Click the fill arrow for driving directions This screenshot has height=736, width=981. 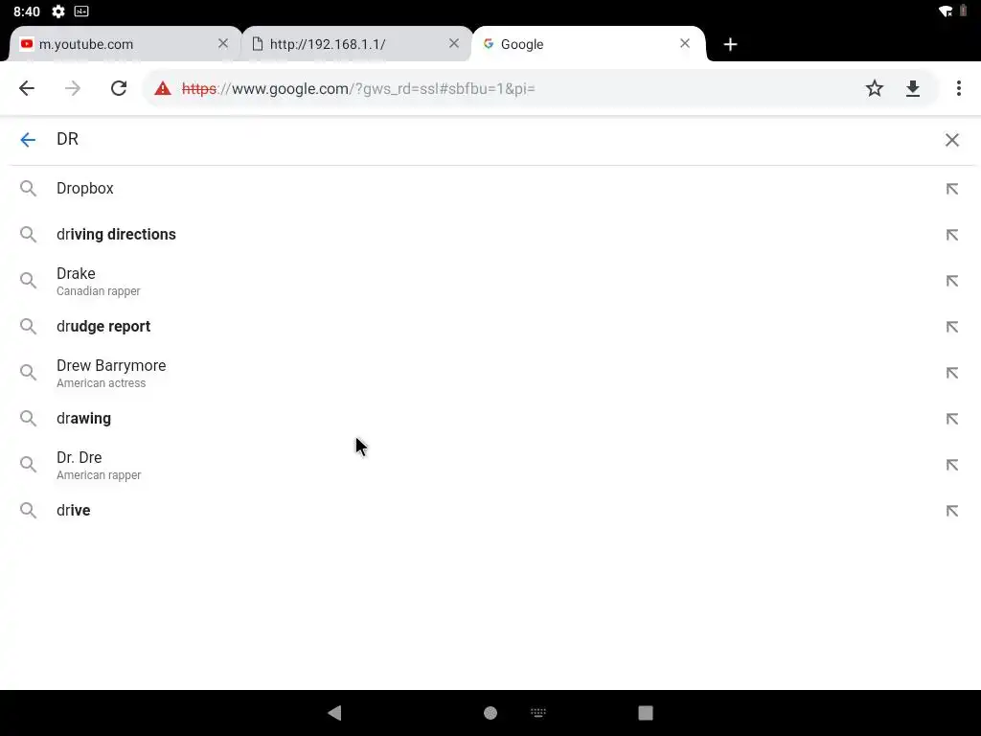pos(951,235)
